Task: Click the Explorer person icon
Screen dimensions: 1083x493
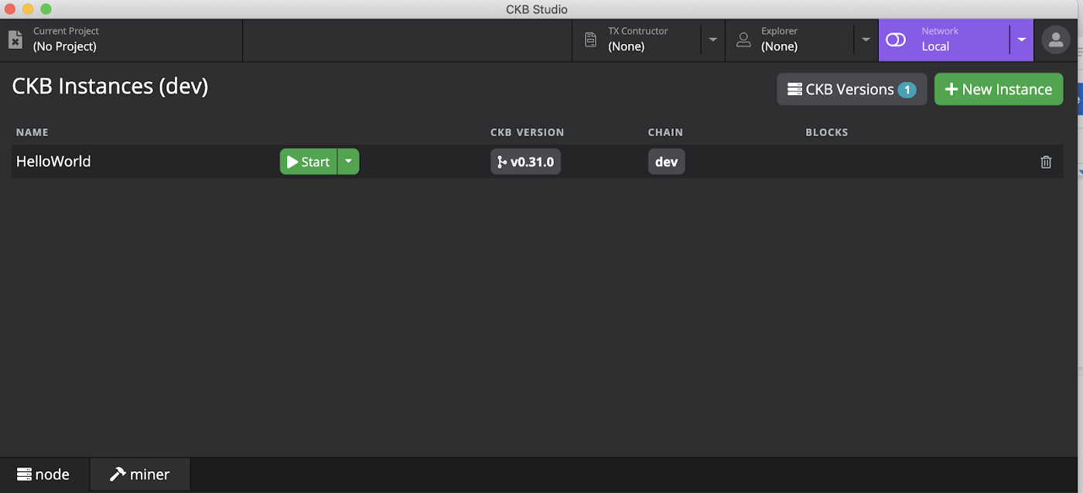Action: [x=743, y=39]
